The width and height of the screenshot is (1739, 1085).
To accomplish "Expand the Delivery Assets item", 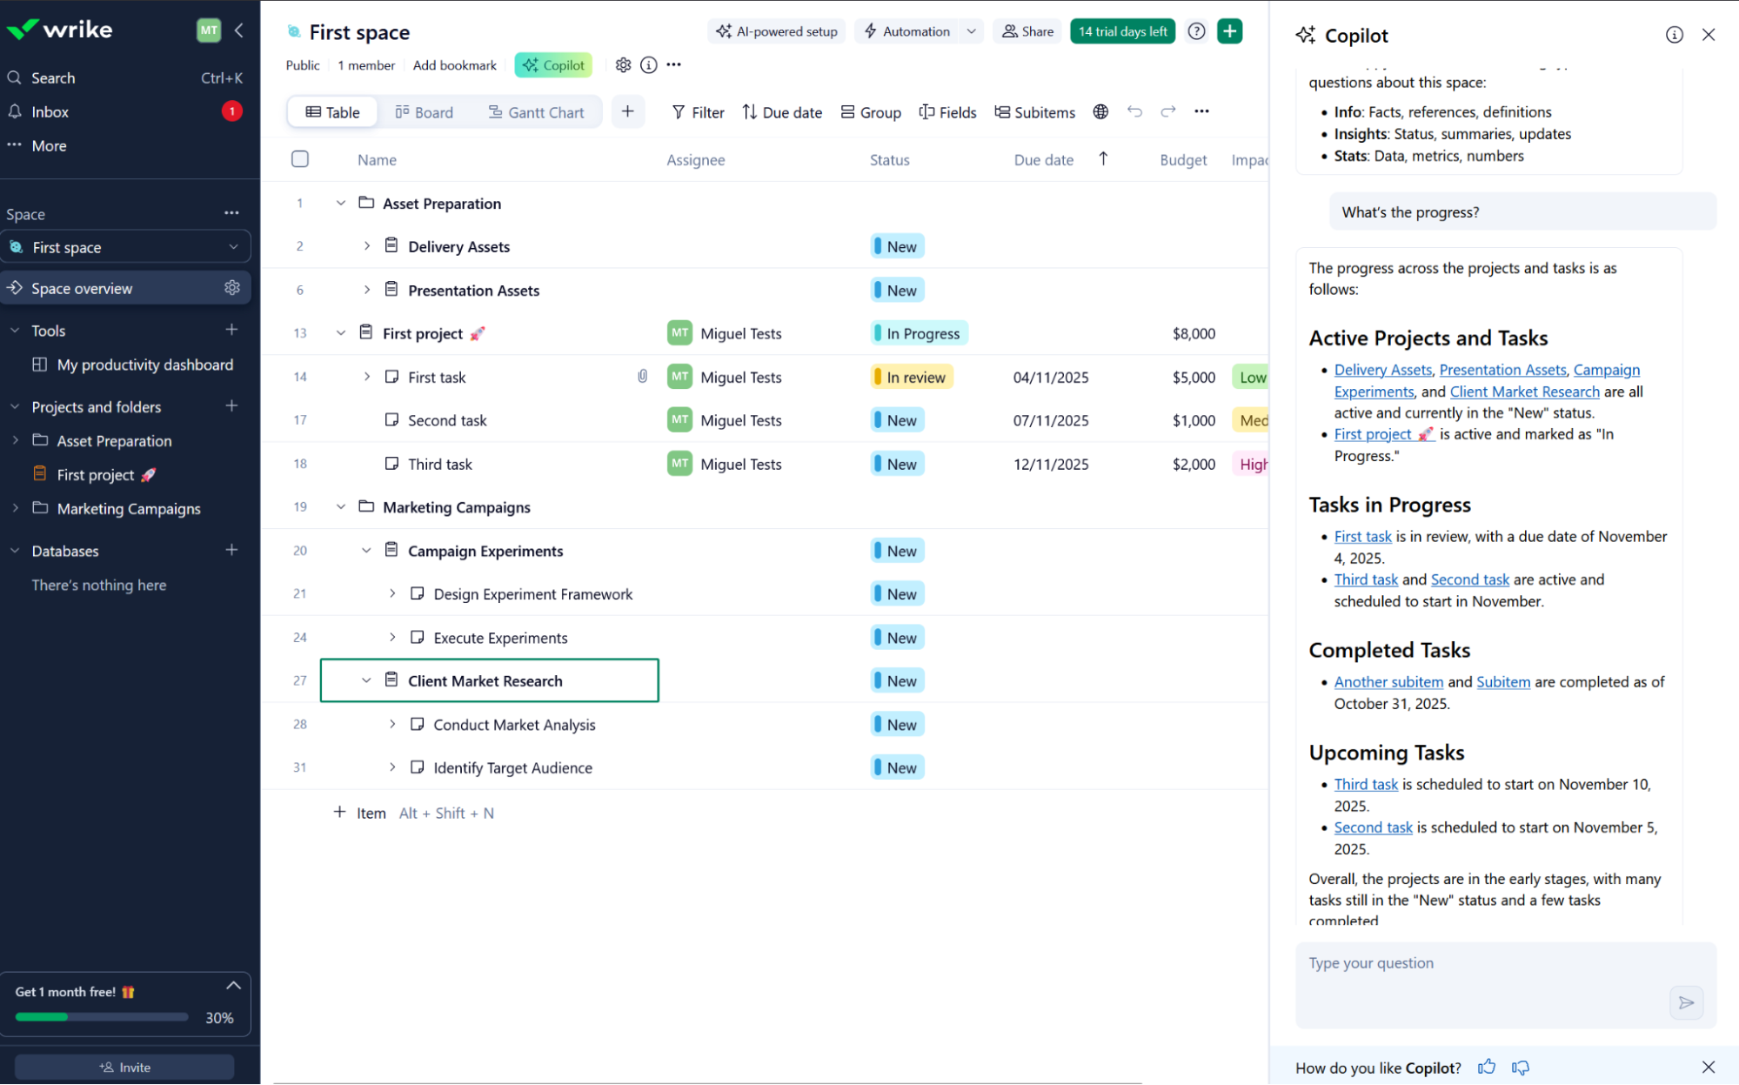I will (x=366, y=245).
